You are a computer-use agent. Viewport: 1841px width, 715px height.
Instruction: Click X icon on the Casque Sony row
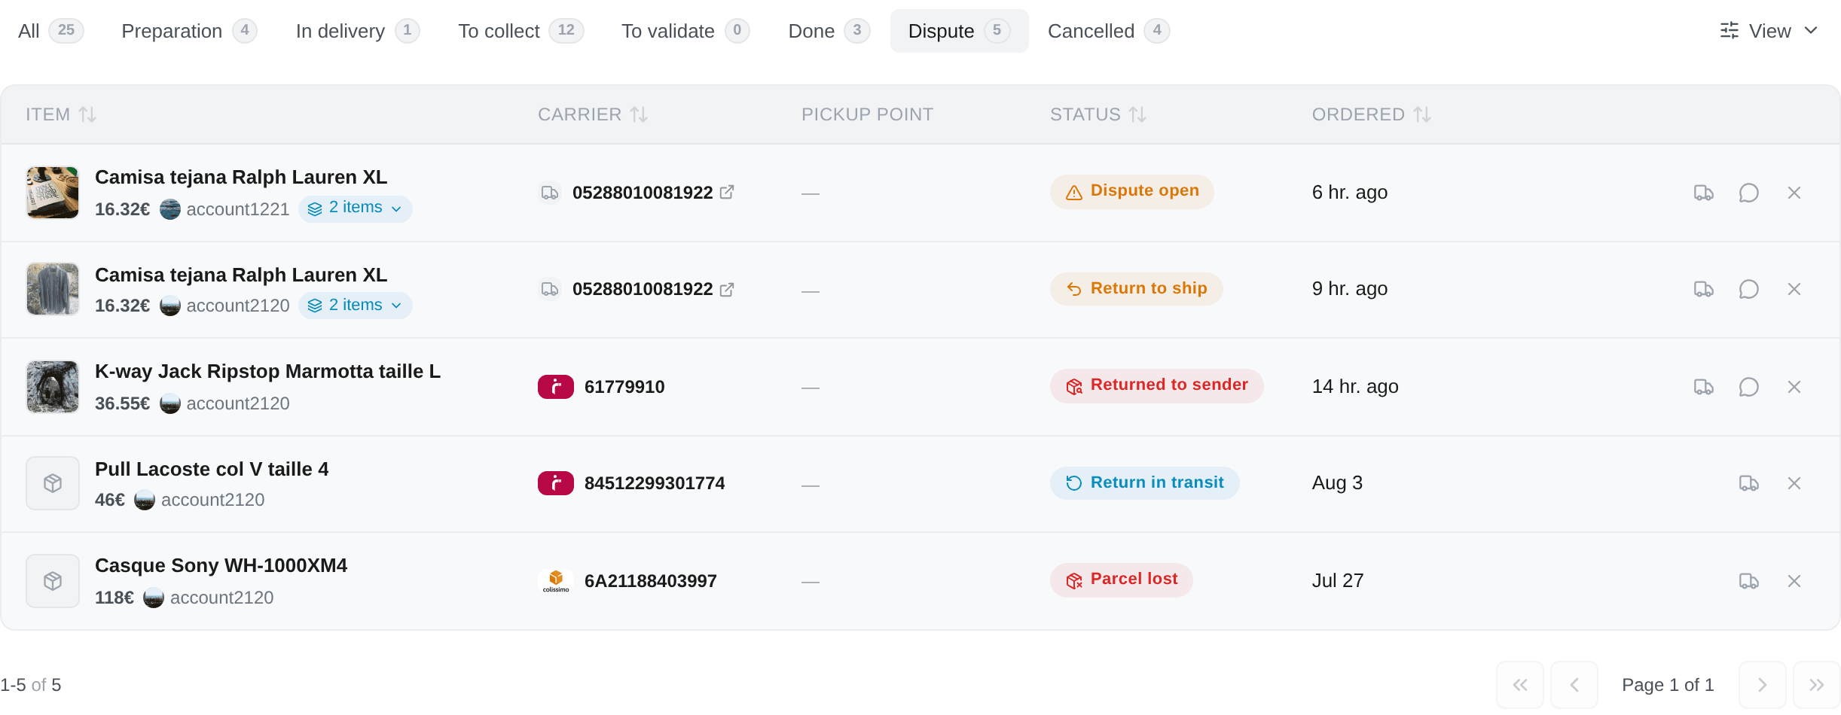[x=1794, y=581]
